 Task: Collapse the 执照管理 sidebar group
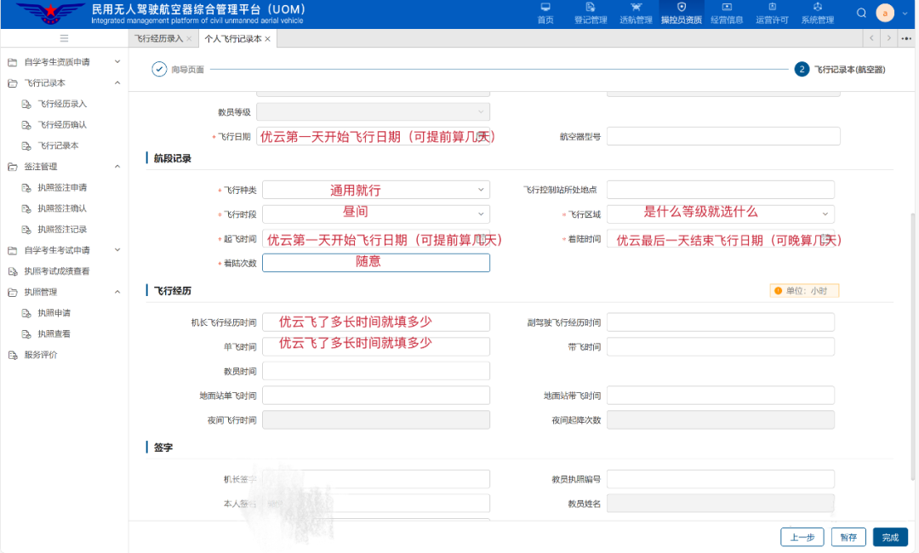(x=117, y=292)
